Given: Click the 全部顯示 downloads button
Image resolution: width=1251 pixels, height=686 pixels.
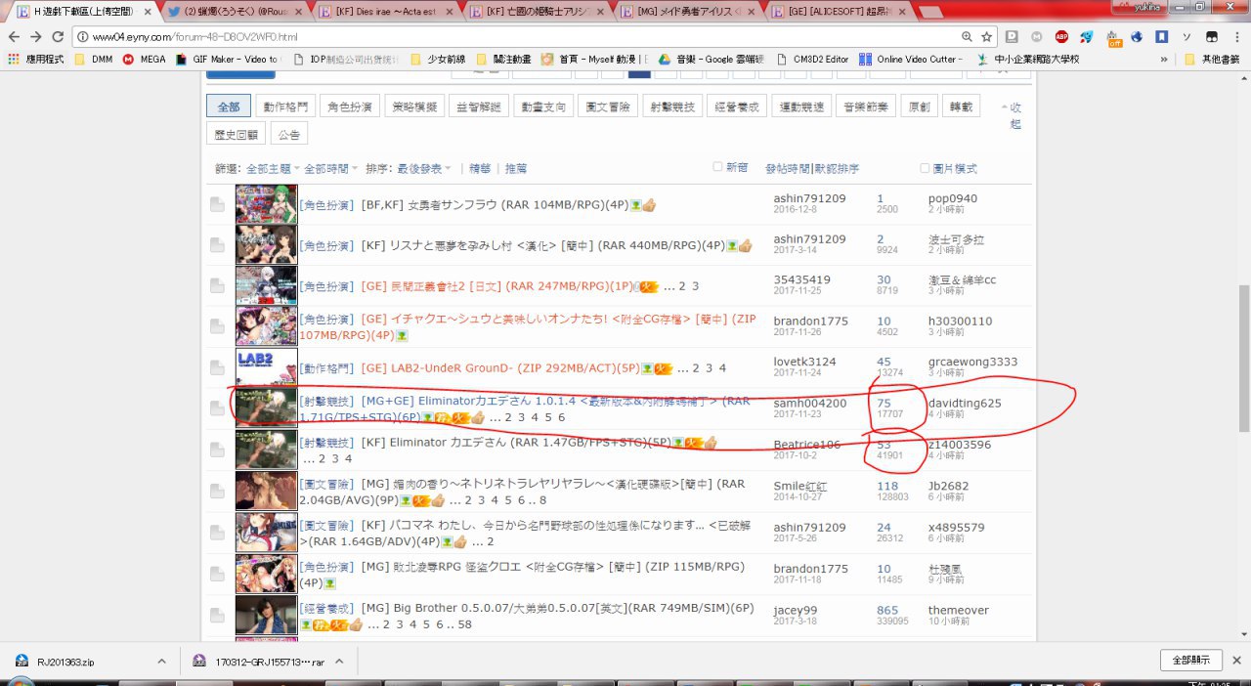Looking at the screenshot, I should (1190, 660).
